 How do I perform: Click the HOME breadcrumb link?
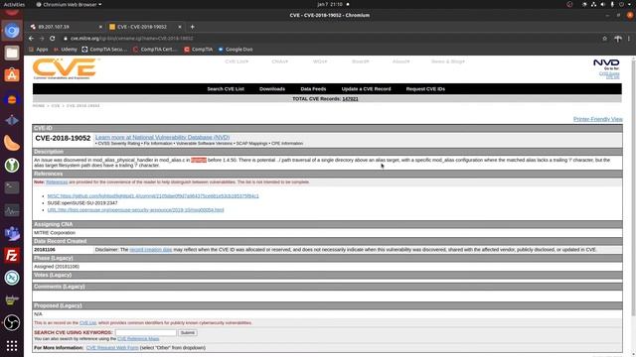click(x=39, y=106)
